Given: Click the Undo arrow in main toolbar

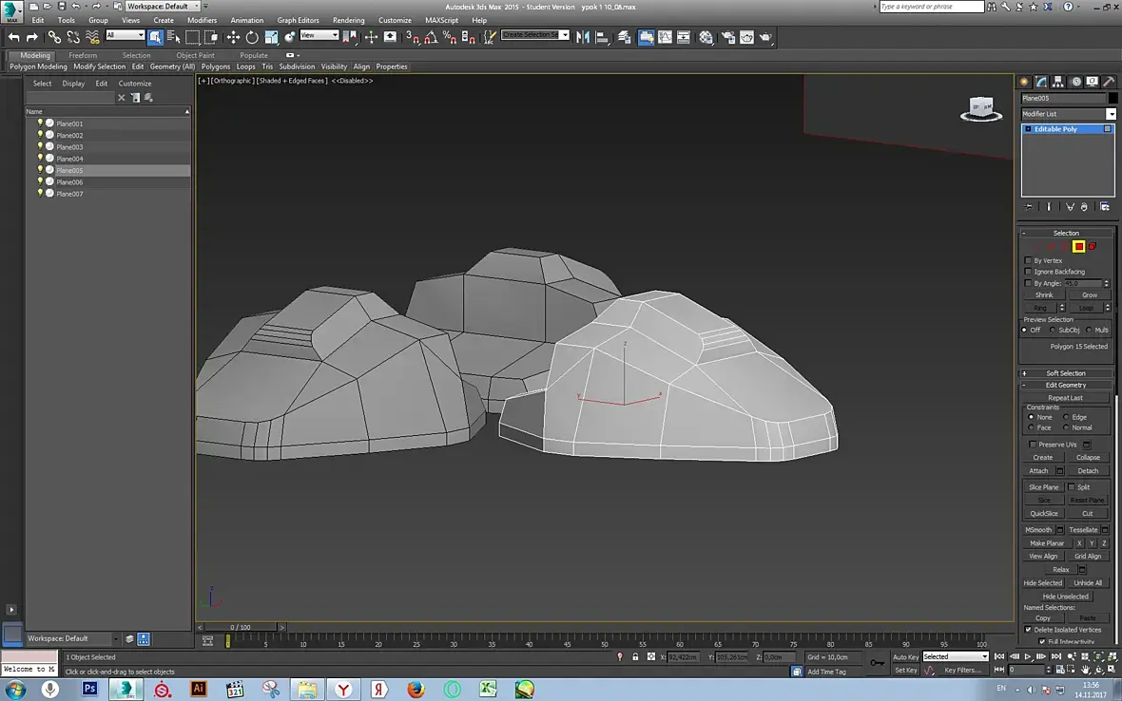Looking at the screenshot, I should (13, 37).
